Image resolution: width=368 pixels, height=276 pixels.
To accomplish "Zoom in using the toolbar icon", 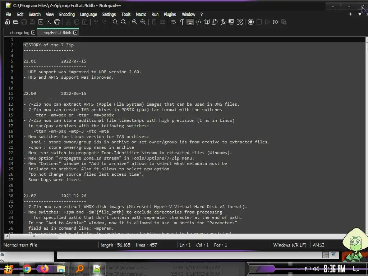I will (135, 22).
